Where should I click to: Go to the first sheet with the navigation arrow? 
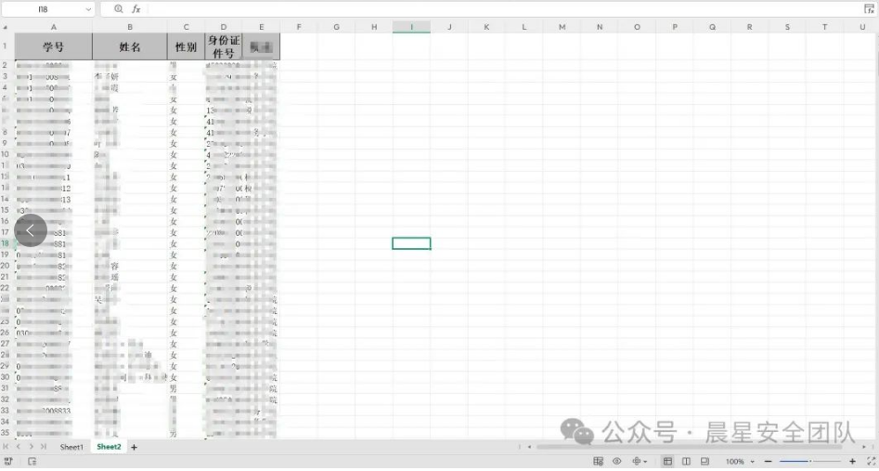tap(6, 447)
